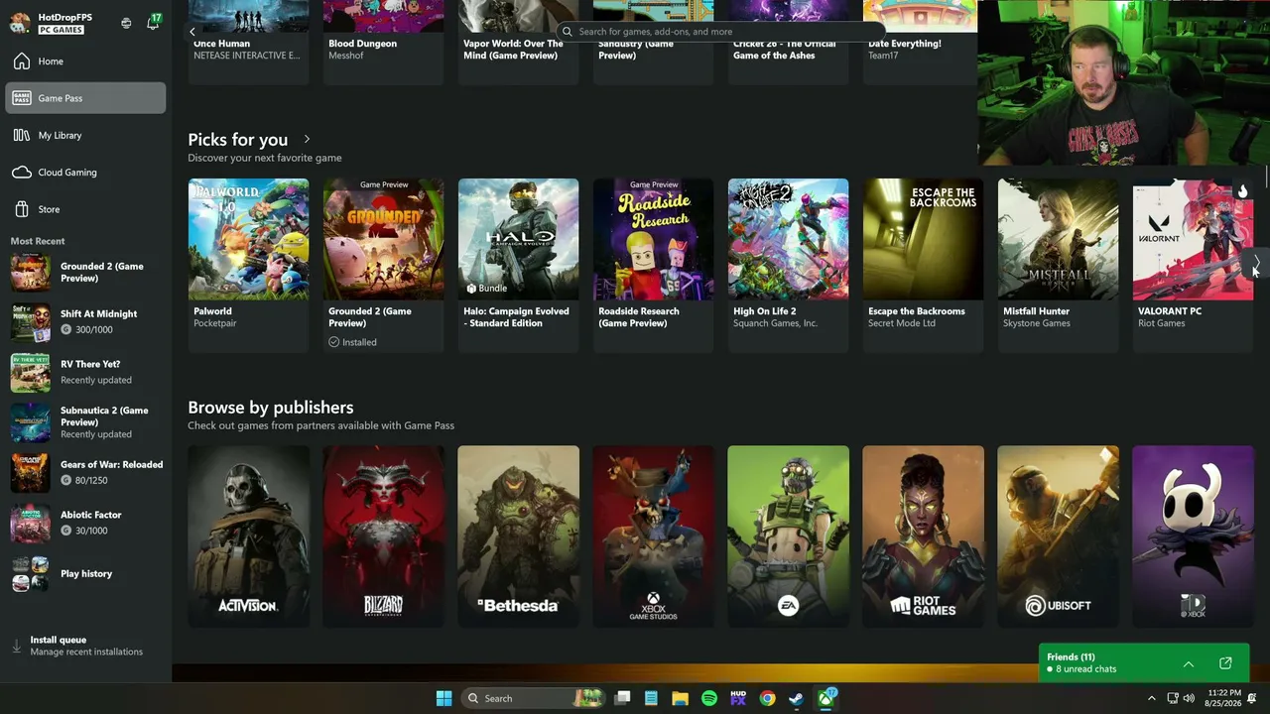The image size is (1270, 714).
Task: Go to Home in the sidebar
Action: [86, 61]
